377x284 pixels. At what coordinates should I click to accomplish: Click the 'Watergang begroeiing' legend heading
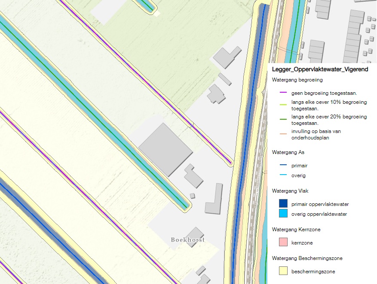tap(297, 80)
